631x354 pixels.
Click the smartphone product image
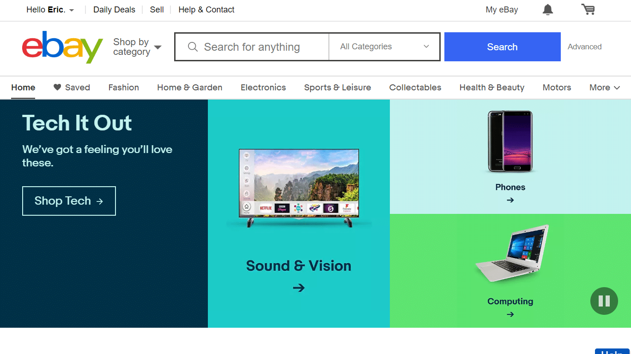point(510,142)
